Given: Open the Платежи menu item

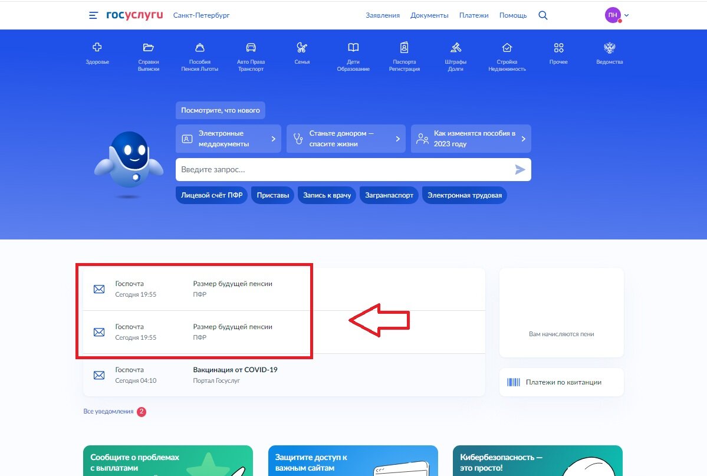Looking at the screenshot, I should coord(473,15).
